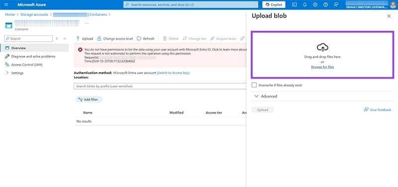
Task: Click the Microsoft Azure logo text
Action: [32, 4]
